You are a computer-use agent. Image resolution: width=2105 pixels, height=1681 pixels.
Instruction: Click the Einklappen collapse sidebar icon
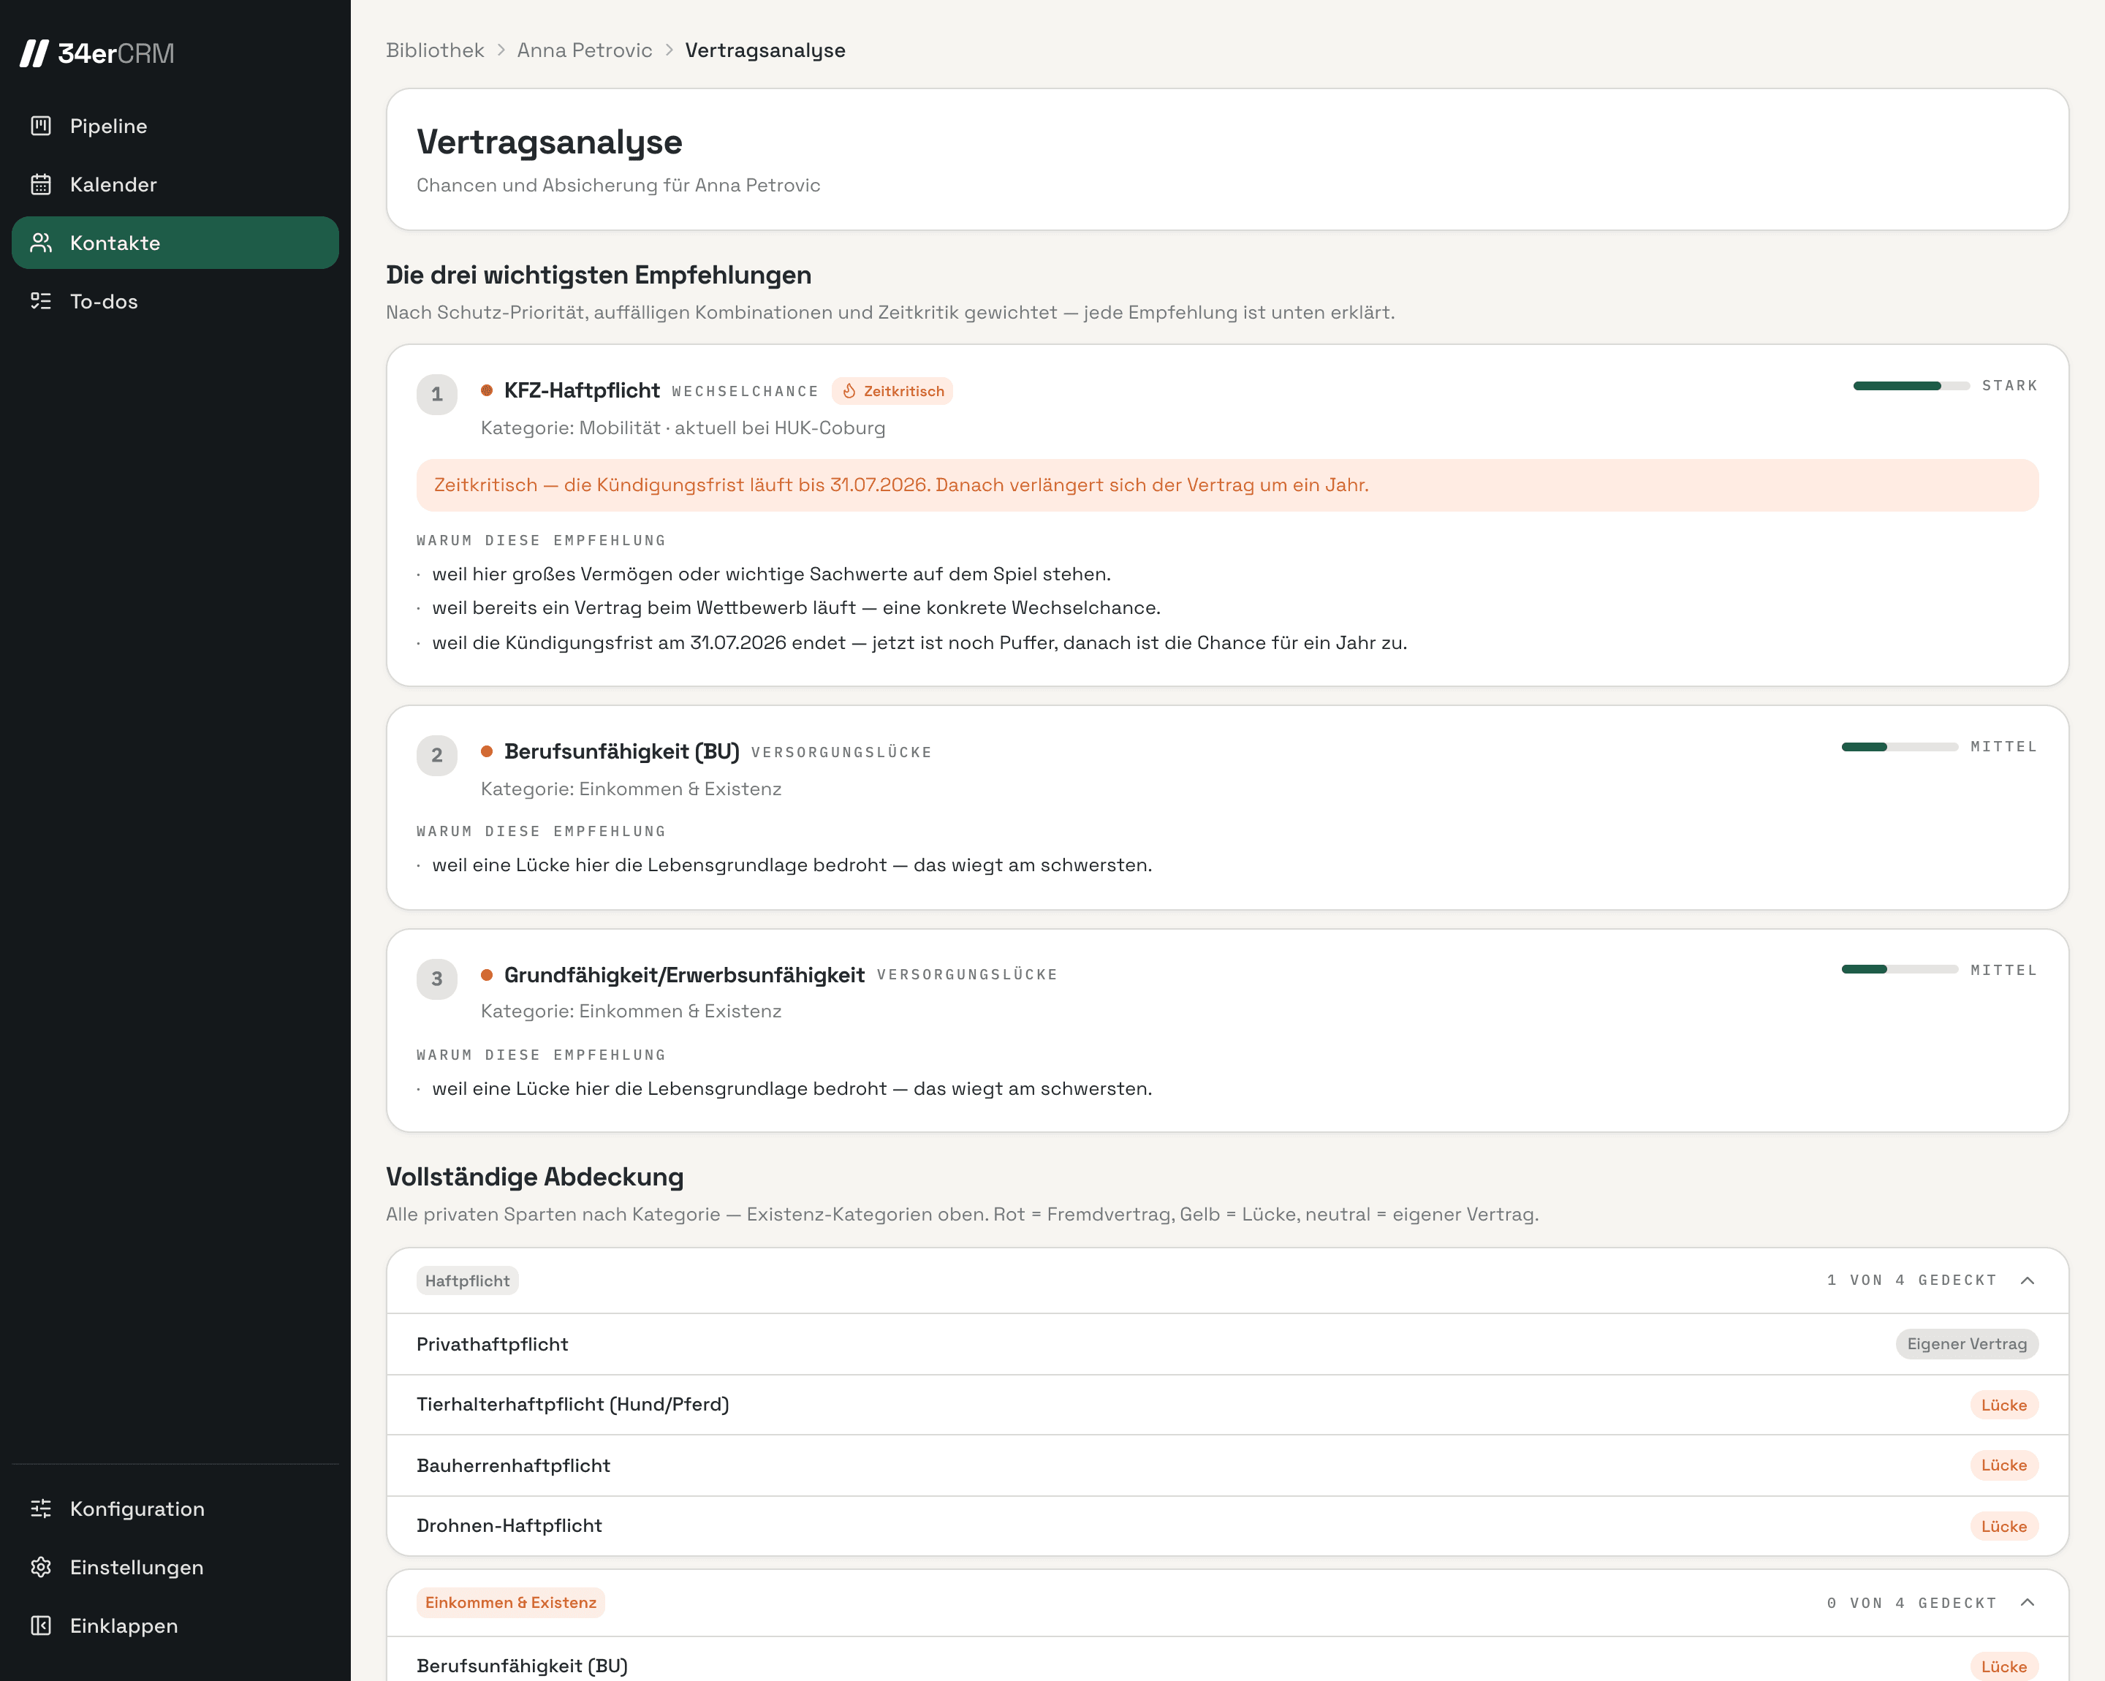click(41, 1626)
